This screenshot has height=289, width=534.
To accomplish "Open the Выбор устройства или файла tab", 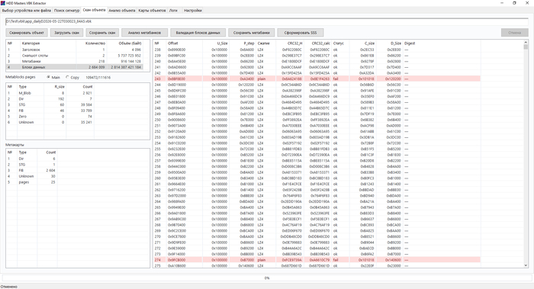I will tap(27, 11).
